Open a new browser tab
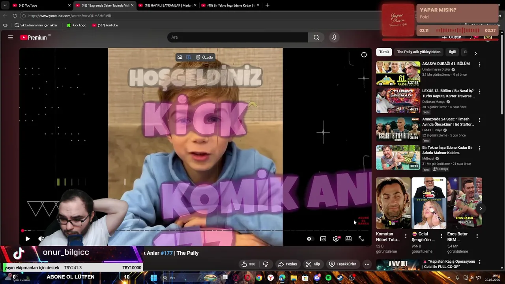505x284 pixels. pos(267,6)
